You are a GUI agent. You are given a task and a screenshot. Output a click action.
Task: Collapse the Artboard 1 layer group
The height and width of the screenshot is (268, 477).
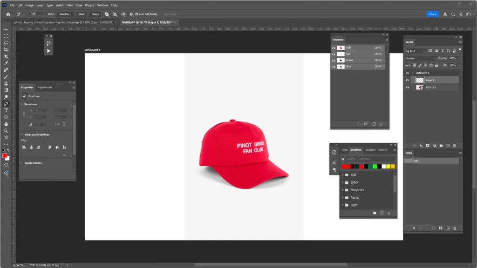click(413, 73)
